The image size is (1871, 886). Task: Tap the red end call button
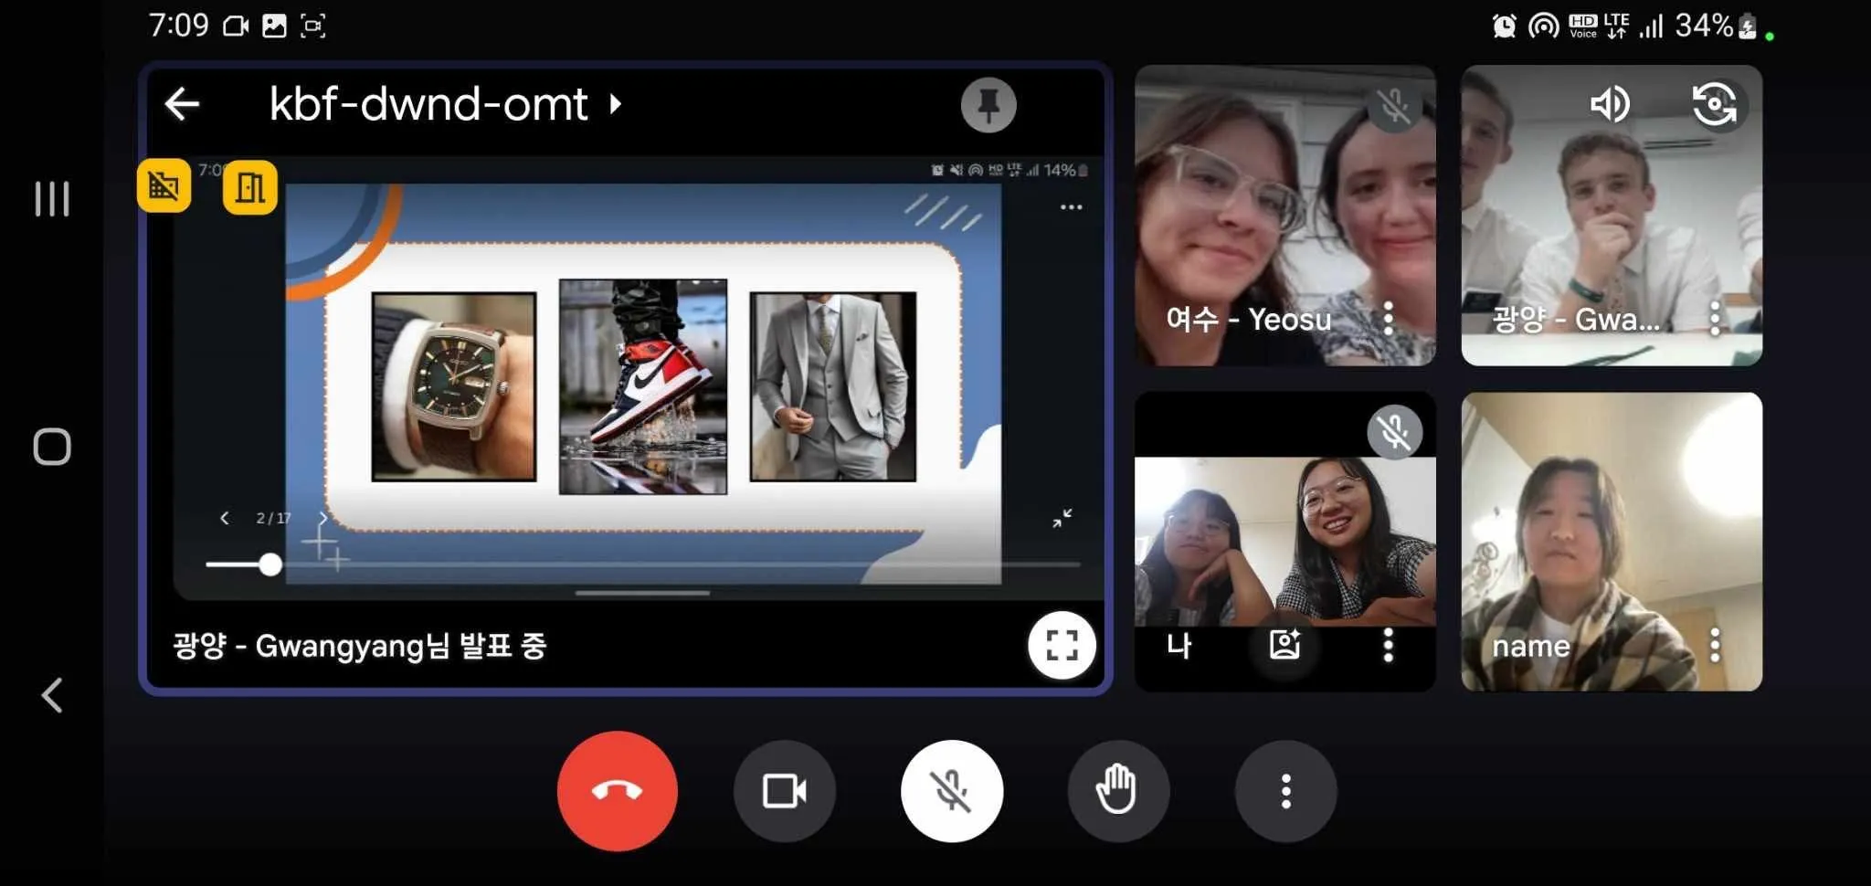click(617, 791)
